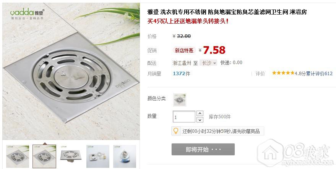The height and width of the screenshot is (169, 336).
Task: Select the fourth disassembled parts thumbnail
Action: click(x=98, y=156)
